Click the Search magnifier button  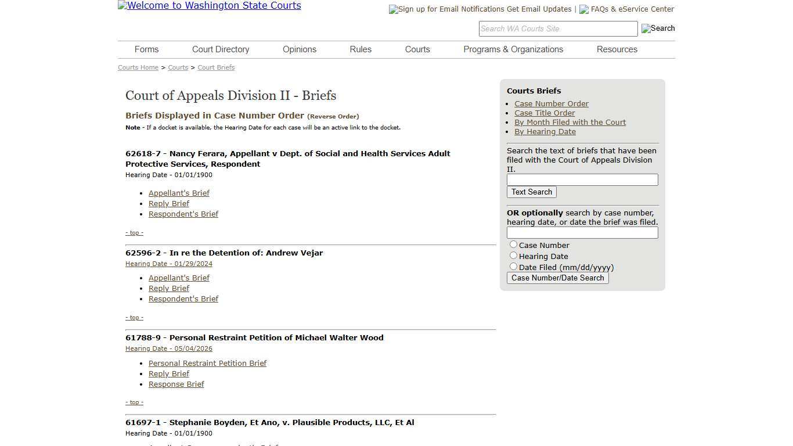(x=658, y=28)
